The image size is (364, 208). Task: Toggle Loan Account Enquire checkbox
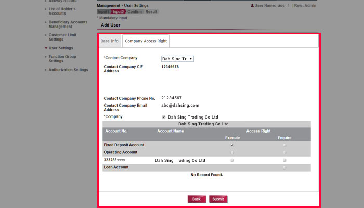pyautogui.click(x=284, y=167)
